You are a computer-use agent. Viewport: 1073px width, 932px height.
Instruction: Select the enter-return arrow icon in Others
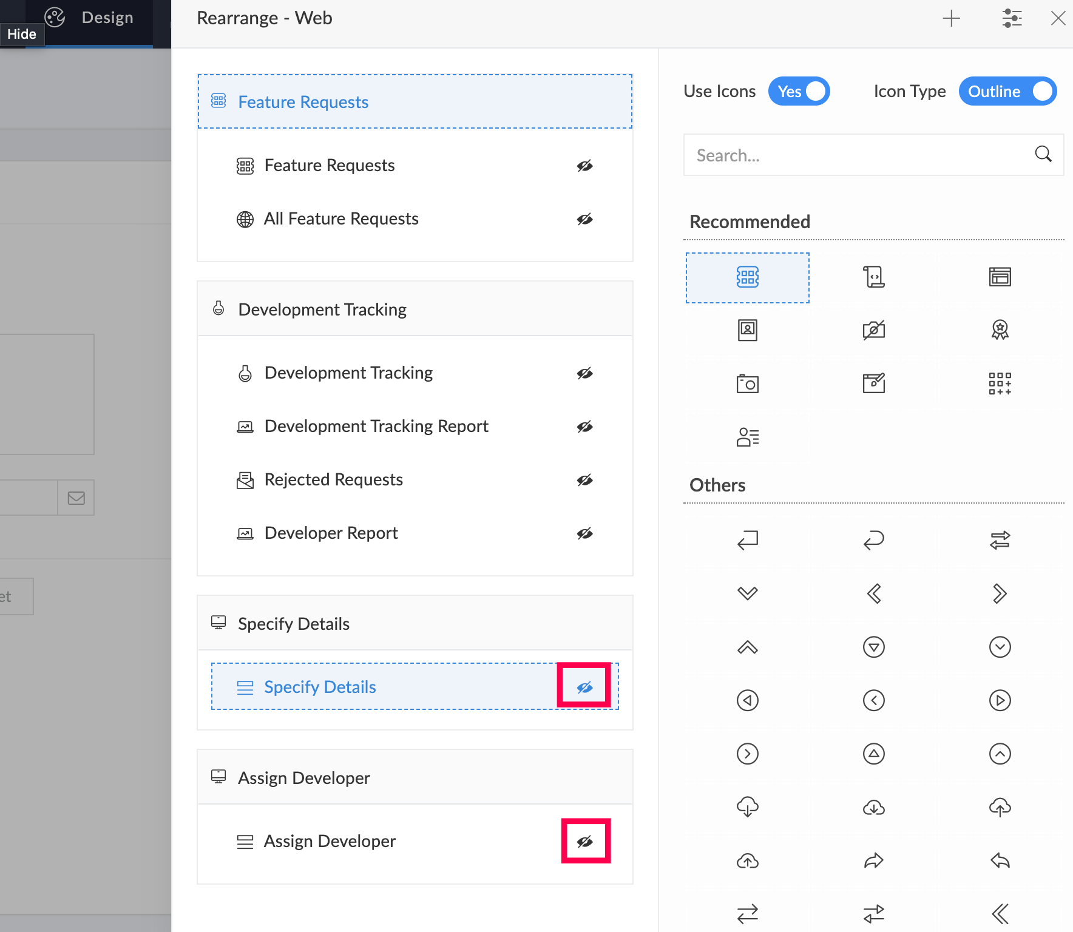point(748,539)
